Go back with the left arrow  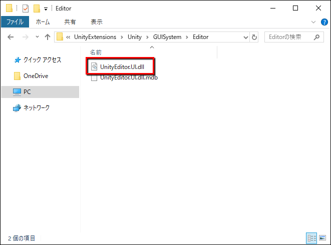pos(11,37)
